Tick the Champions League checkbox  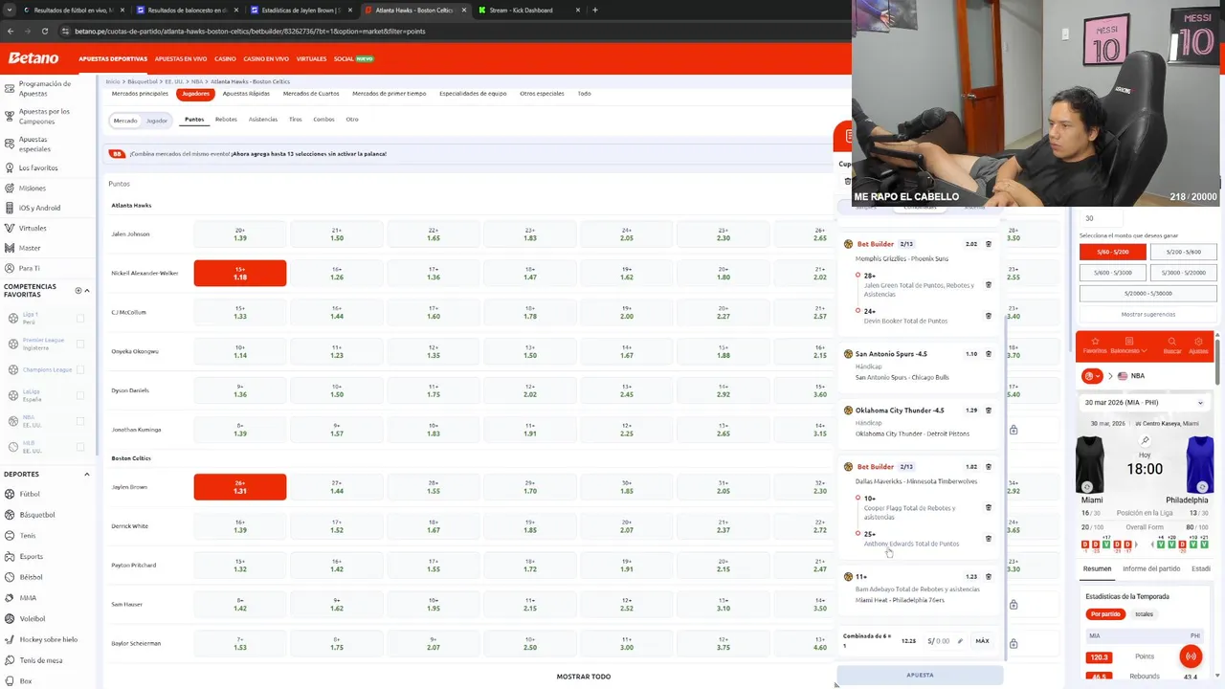[x=80, y=369]
